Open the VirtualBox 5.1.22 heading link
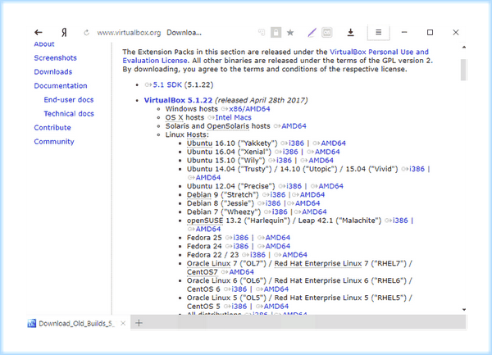This screenshot has height=355, width=492. pos(178,100)
